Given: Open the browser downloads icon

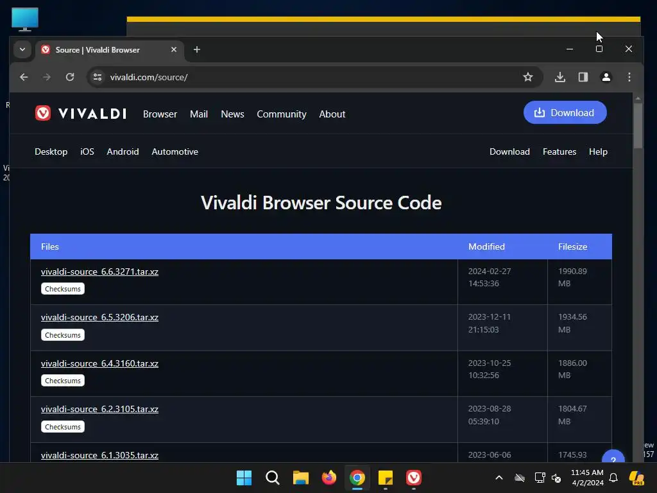Looking at the screenshot, I should tap(560, 77).
